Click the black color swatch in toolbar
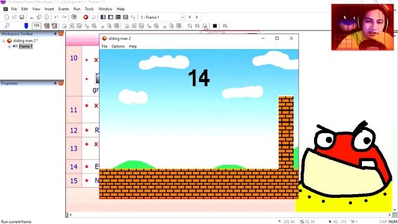The image size is (398, 224). coord(215,26)
